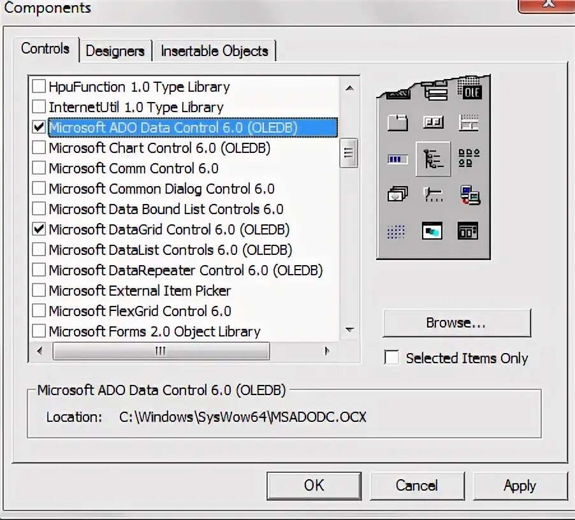Click the black panel icon at bottom right of toolbox

468,231
